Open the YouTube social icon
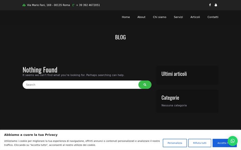 216,5
